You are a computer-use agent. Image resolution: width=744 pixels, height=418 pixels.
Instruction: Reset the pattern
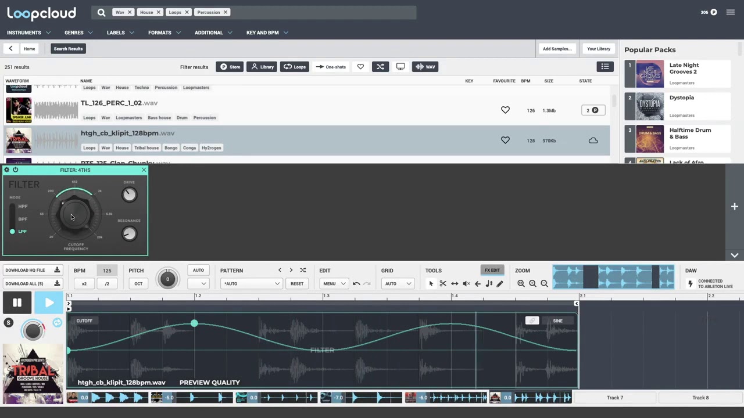point(297,284)
